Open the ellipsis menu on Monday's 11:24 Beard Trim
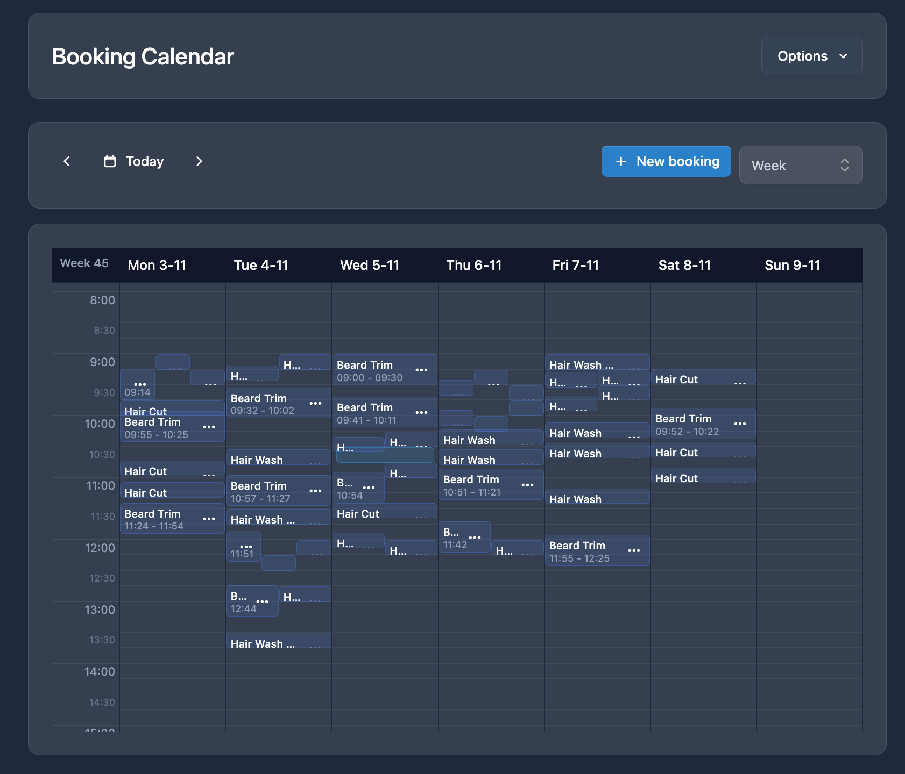Viewport: 905px width, 774px height. pyautogui.click(x=209, y=519)
